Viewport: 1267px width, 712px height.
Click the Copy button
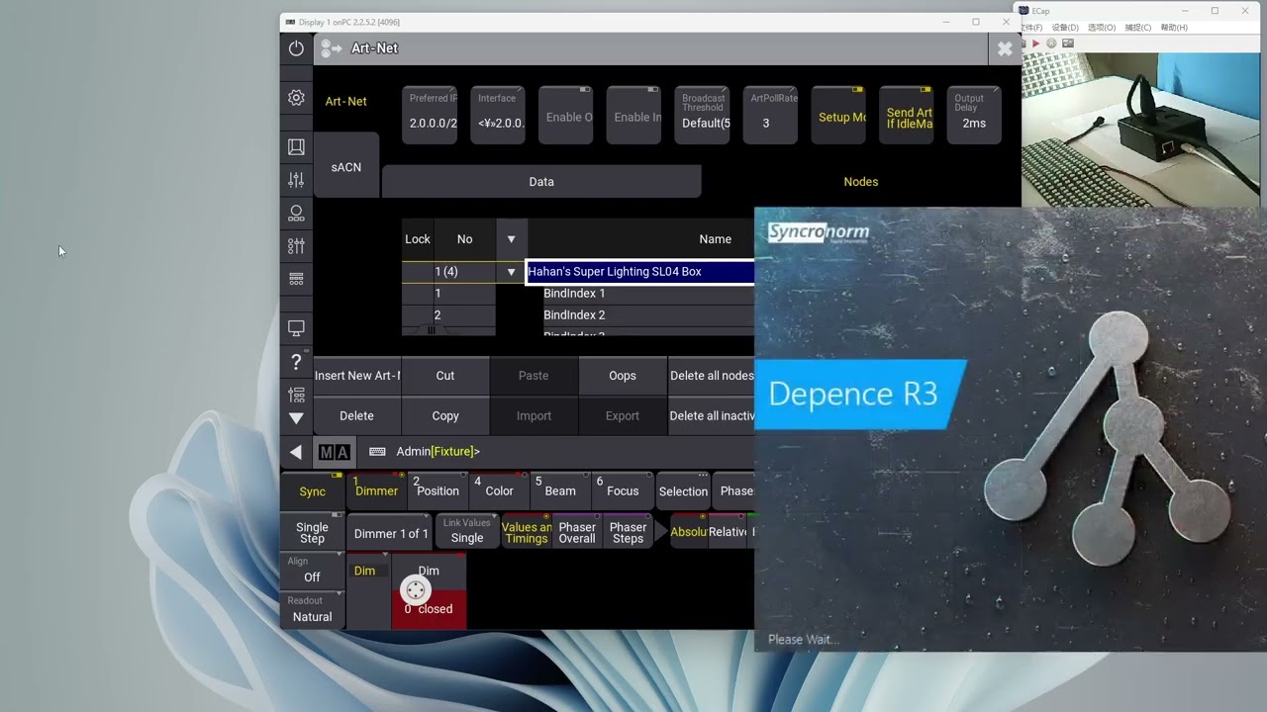click(x=445, y=416)
